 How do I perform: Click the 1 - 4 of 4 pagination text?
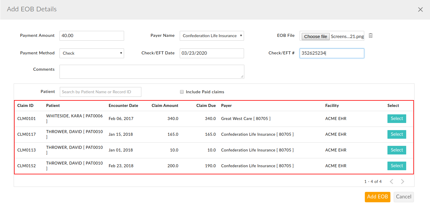(373, 181)
